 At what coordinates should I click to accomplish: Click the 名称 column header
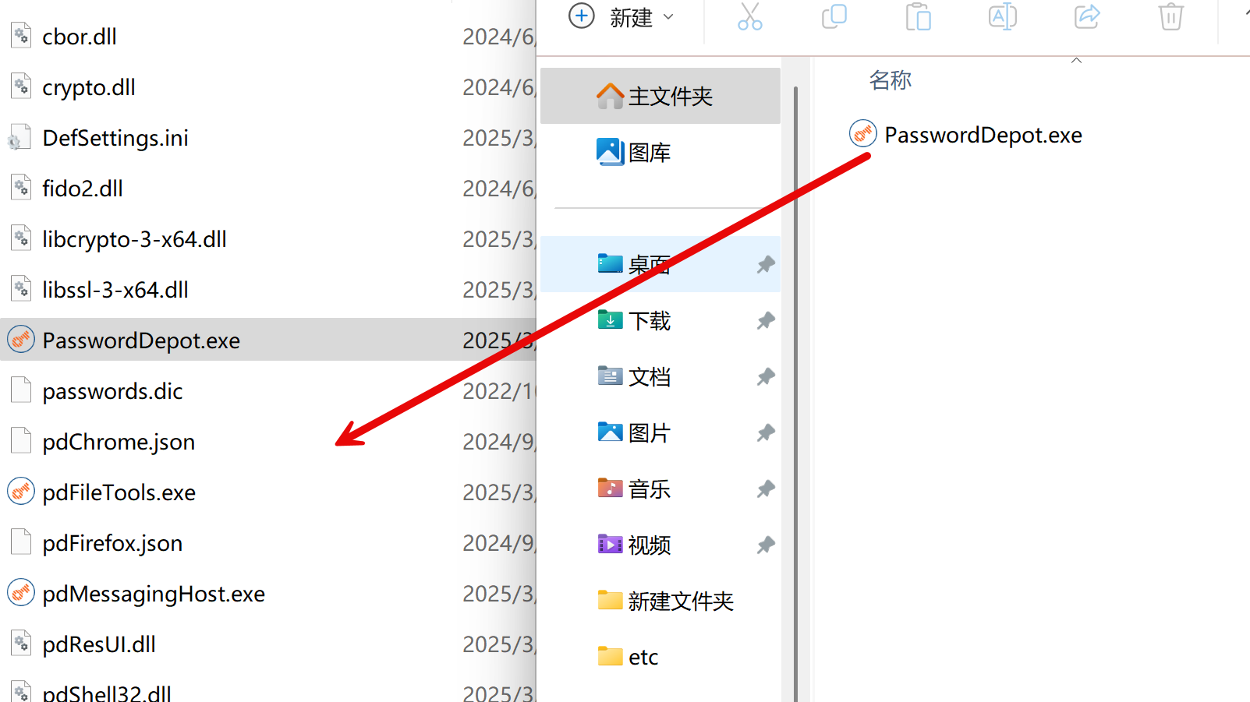pyautogui.click(x=890, y=79)
